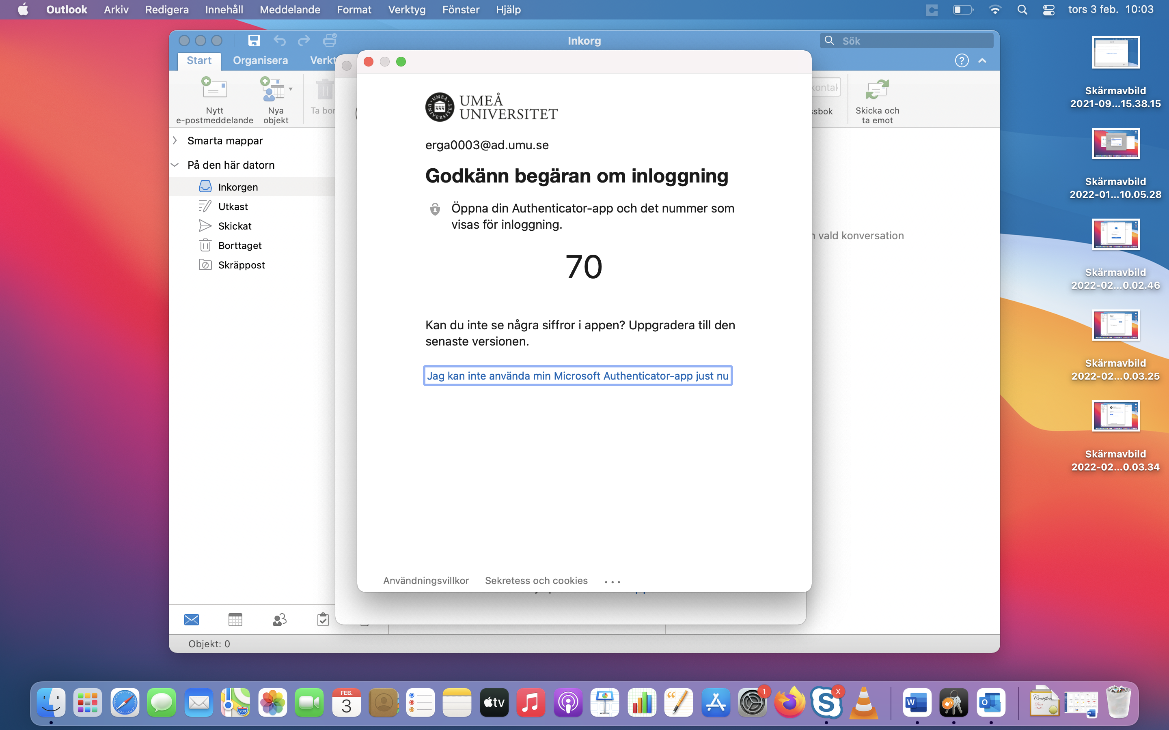
Task: Open the Start ribbon tab
Action: point(199,60)
